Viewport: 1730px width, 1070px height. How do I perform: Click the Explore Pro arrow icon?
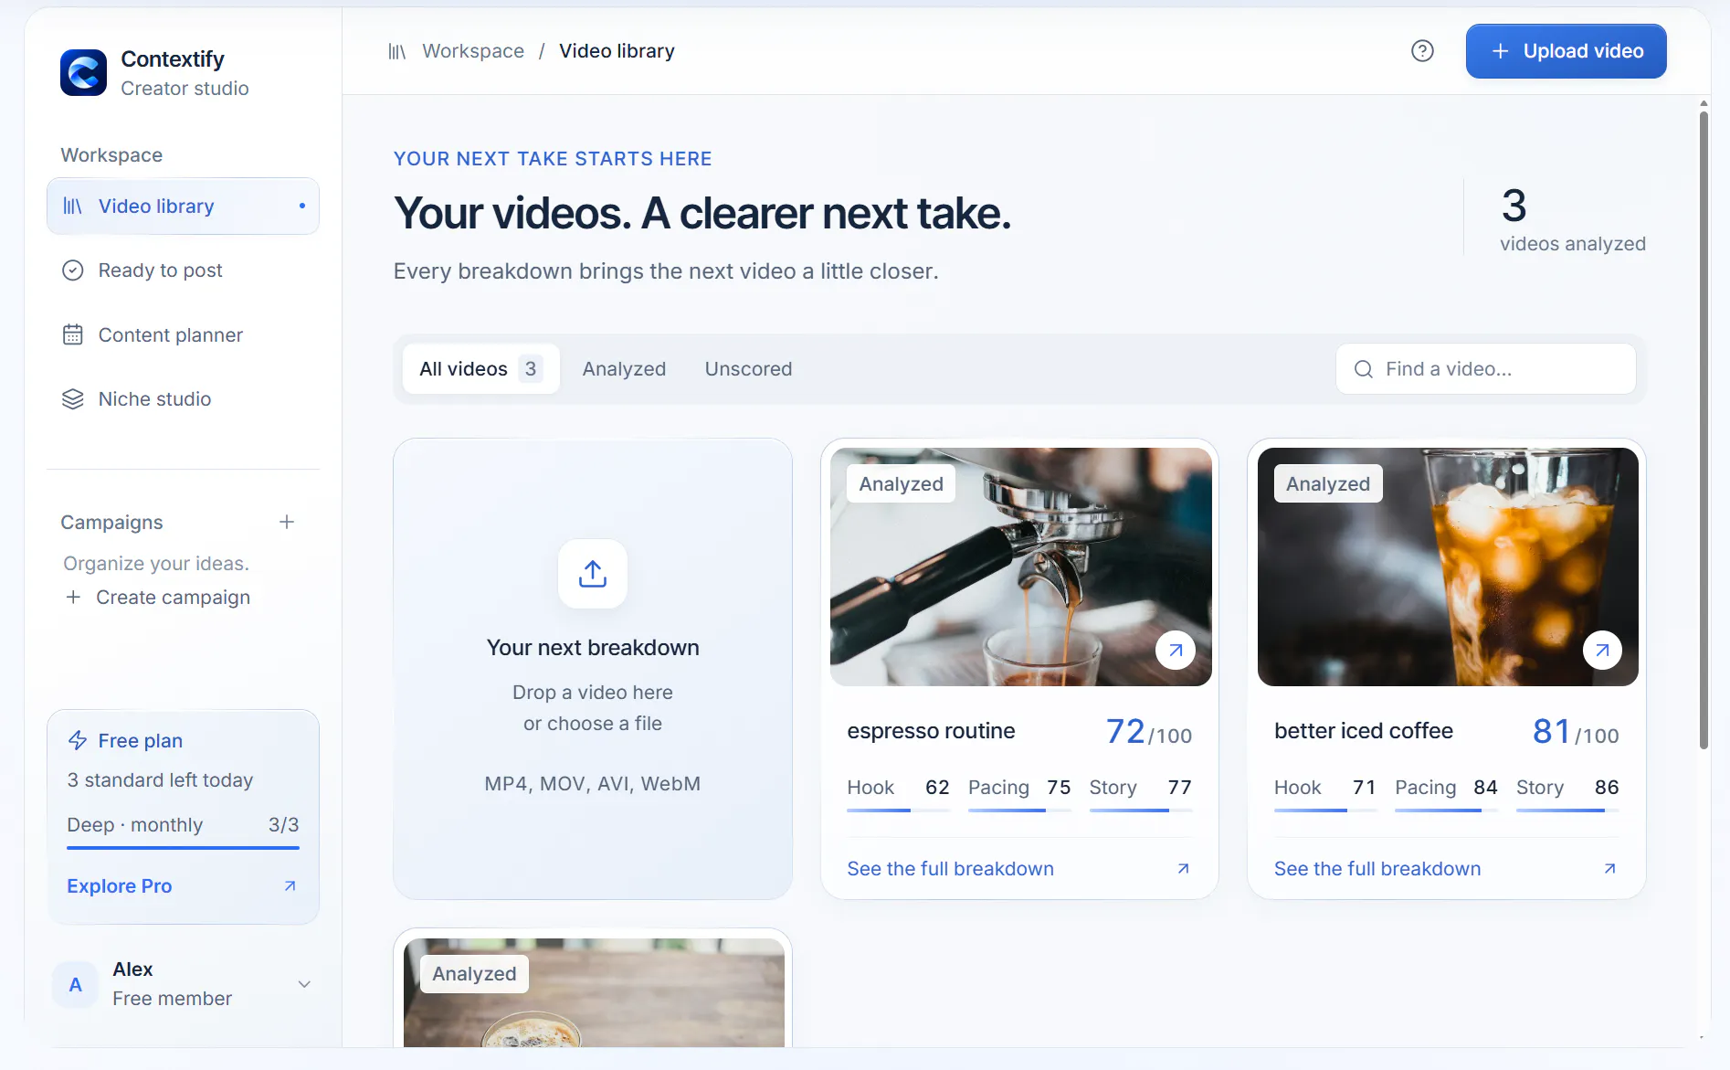pyautogui.click(x=290, y=885)
